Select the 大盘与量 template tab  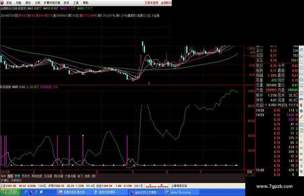click(x=70, y=176)
